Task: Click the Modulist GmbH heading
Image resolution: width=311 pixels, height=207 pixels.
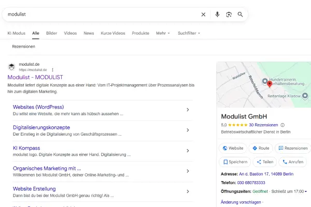Action: click(244, 116)
